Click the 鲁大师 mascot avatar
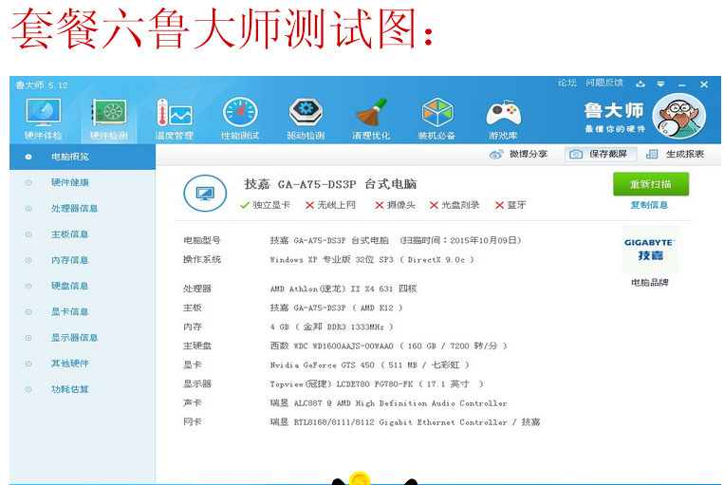Image resolution: width=724 pixels, height=485 pixels. (x=678, y=116)
